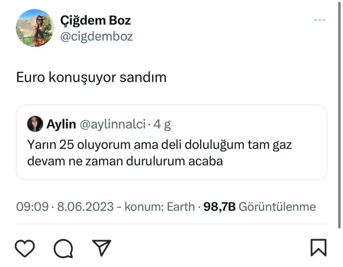Open Çiğdem Boz's profile picture
The height and width of the screenshot is (267, 343).
point(35,28)
